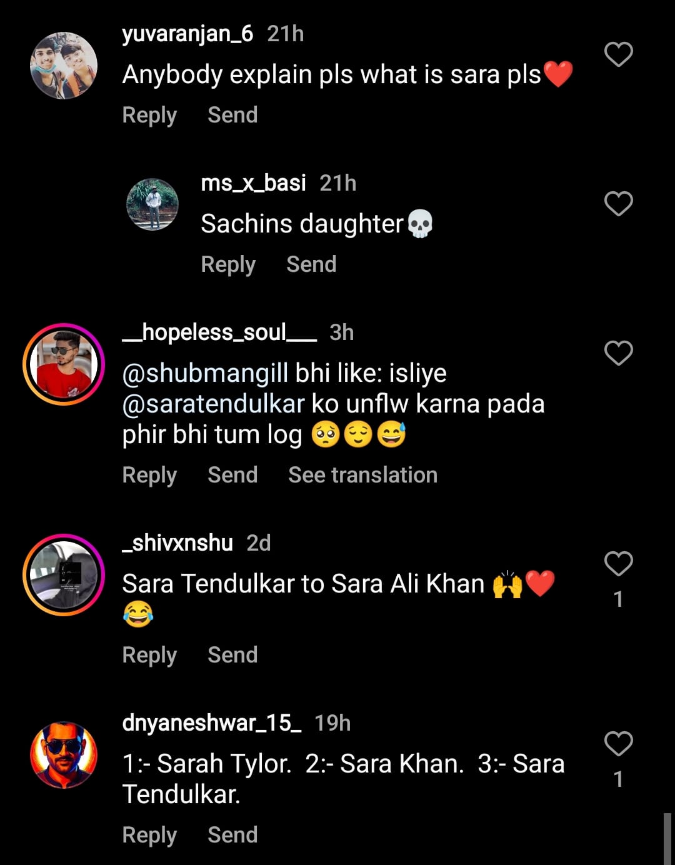Reply to ms_x_basi's 'Sachins daughter' comment
Screen dimensions: 675x865
[228, 265]
